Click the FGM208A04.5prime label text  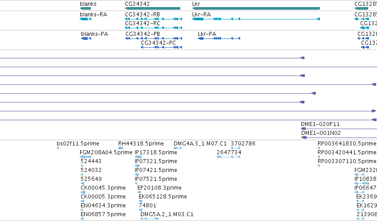point(106,152)
